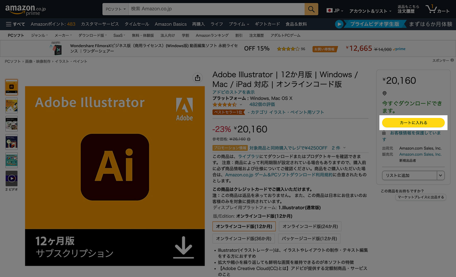Viewport: 456px width, 277px height.
Task: Click the search magnifier button
Action: click(311, 9)
